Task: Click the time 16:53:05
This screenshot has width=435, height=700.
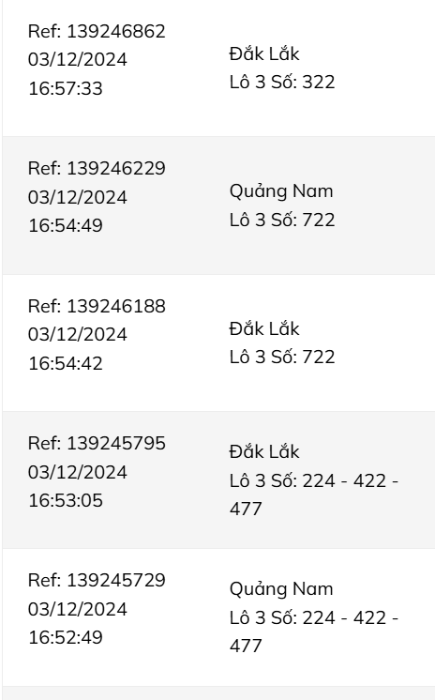Action: click(66, 500)
